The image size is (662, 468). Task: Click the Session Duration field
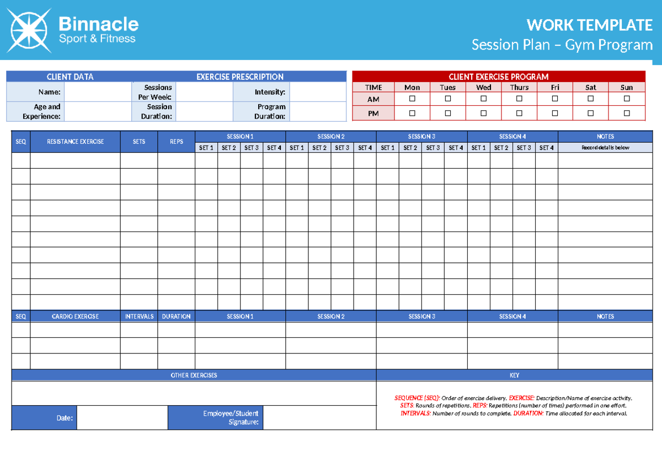click(x=204, y=111)
